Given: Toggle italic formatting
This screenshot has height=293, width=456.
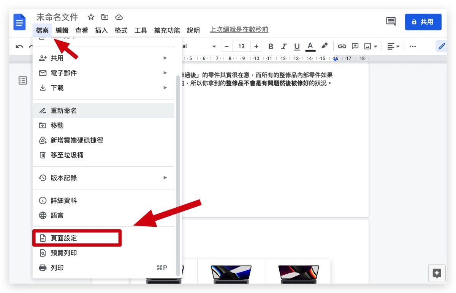Looking at the screenshot, I should pyautogui.click(x=283, y=46).
